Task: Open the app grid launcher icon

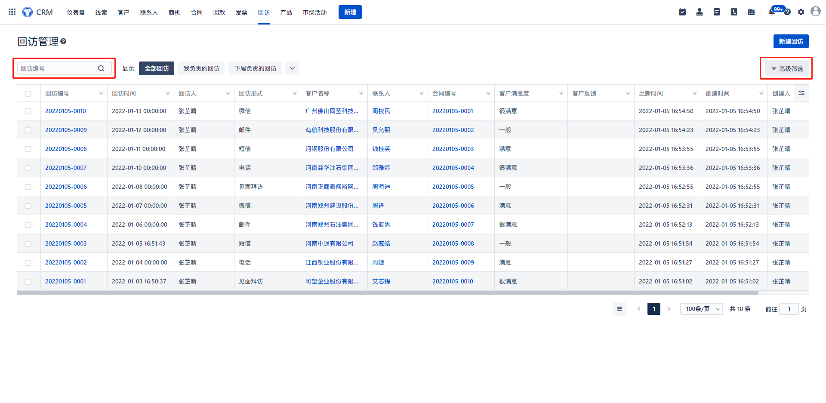Action: [12, 12]
